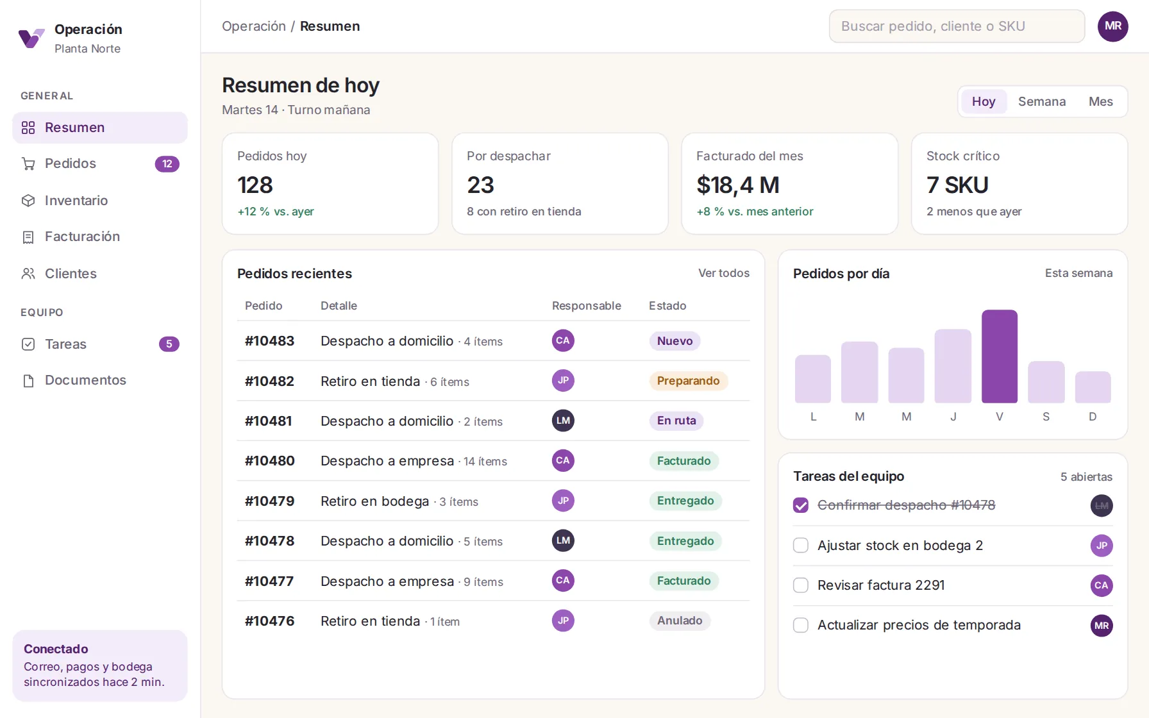Open Ver todos in Pedidos recientes
1149x718 pixels.
coord(724,273)
